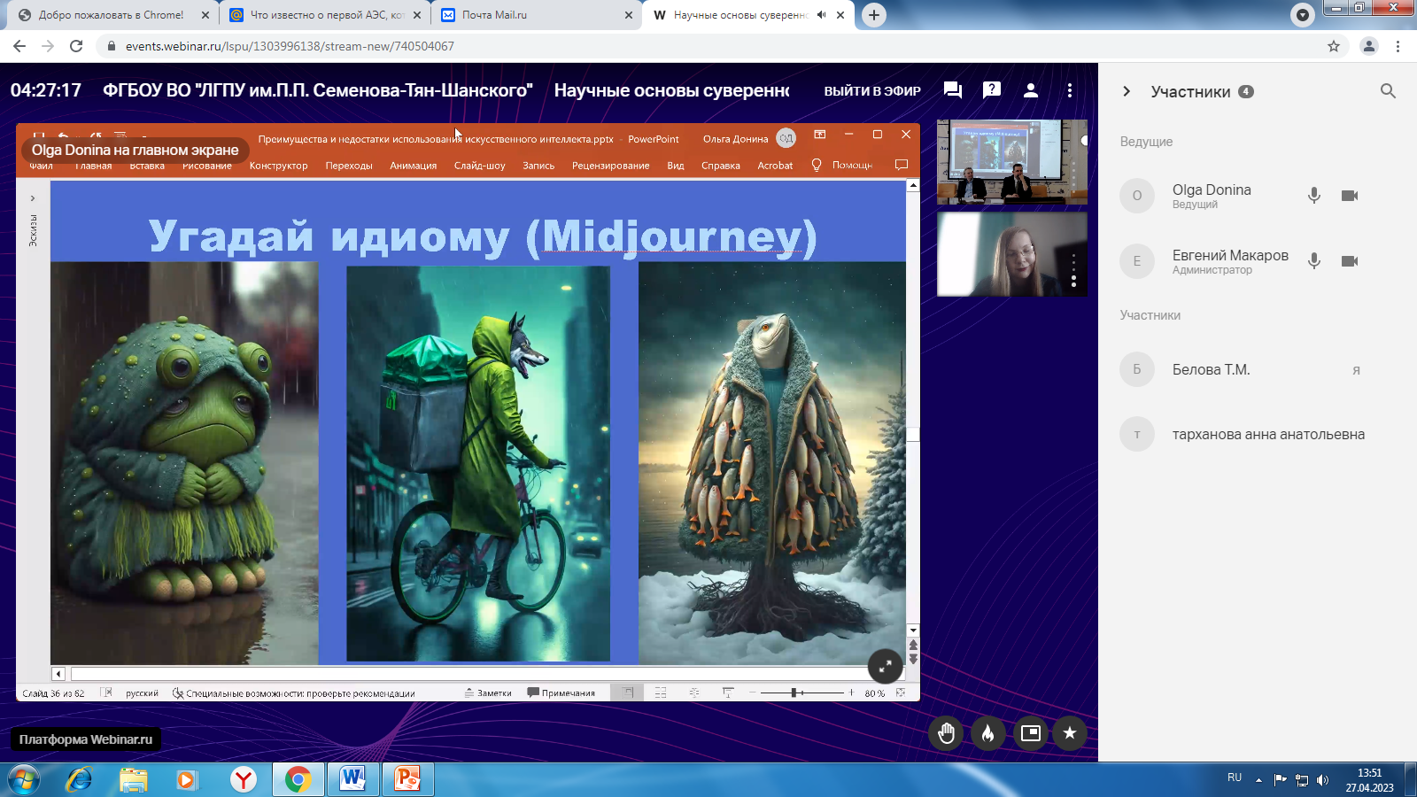Click ВЫЙТИ В ЭФИР button
This screenshot has width=1417, height=797.
(872, 91)
